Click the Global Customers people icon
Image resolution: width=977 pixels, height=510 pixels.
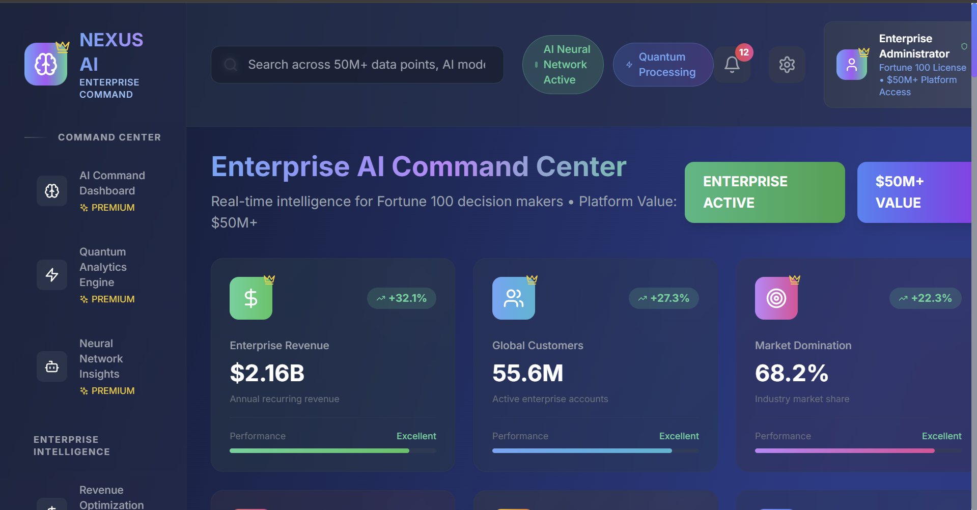514,298
